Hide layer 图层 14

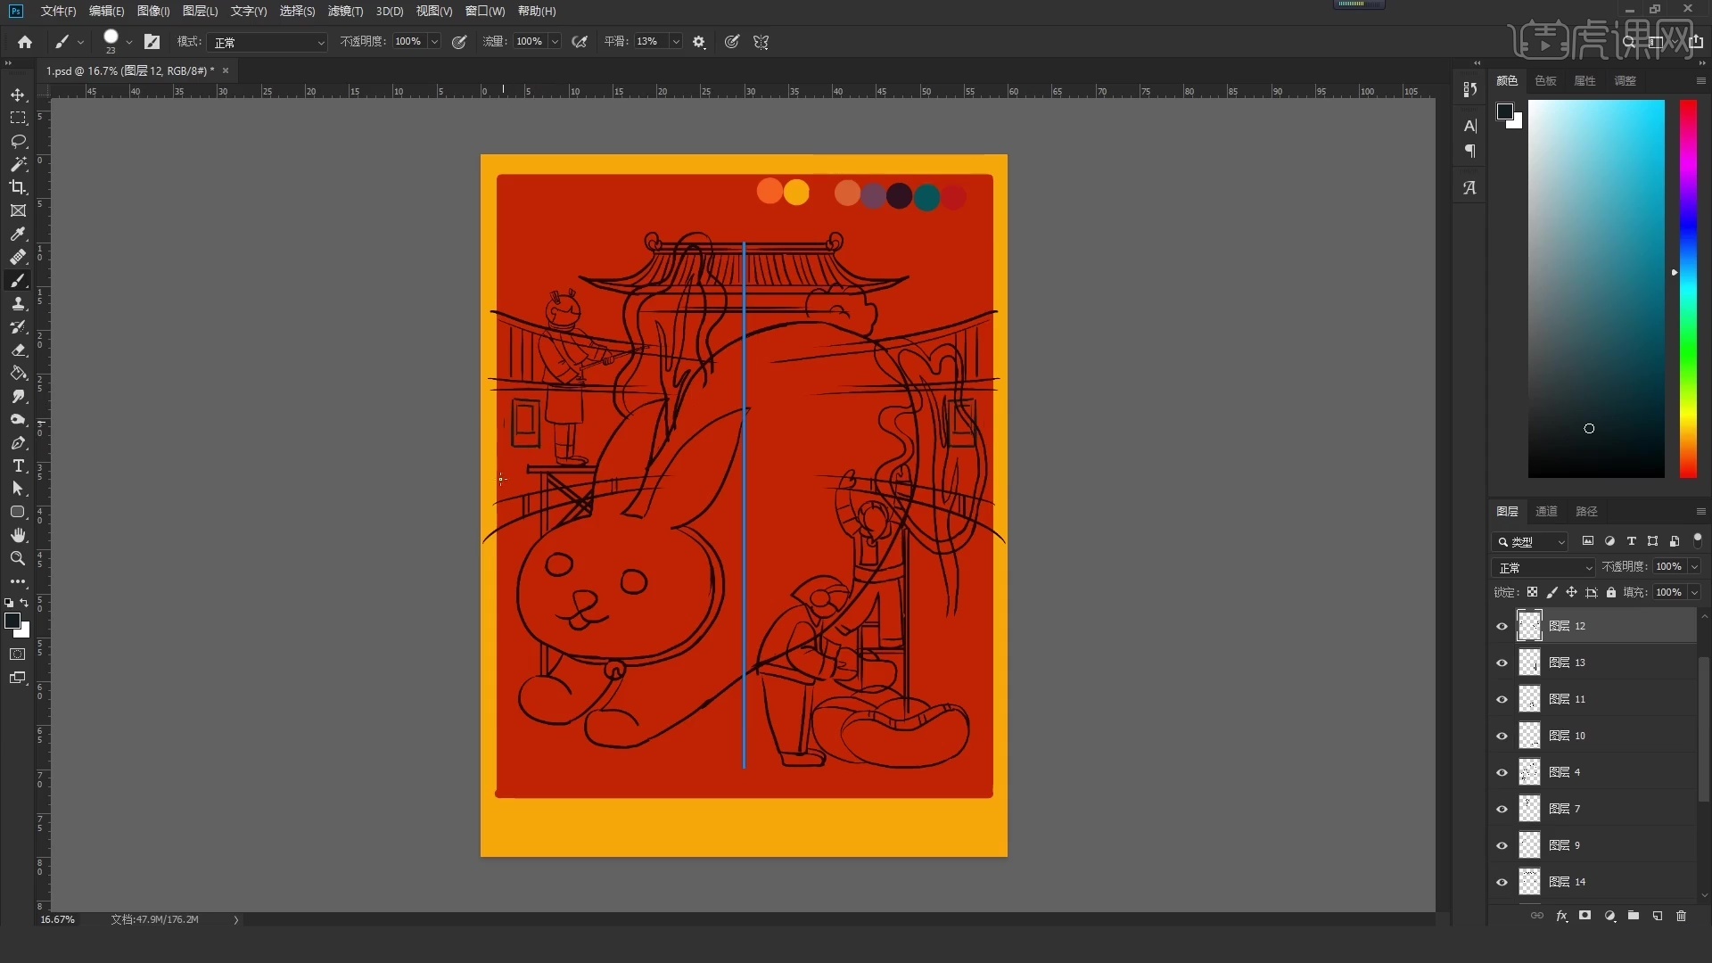click(x=1502, y=883)
